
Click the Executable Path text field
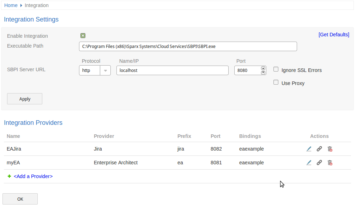pyautogui.click(x=188, y=46)
